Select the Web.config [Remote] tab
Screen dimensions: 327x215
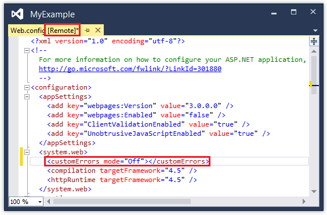tap(45, 31)
